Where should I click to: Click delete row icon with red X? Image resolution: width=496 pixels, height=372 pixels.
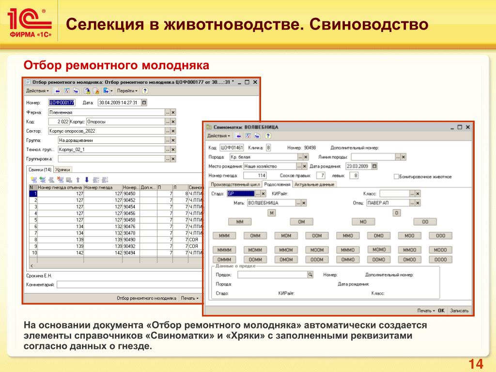tap(60, 180)
